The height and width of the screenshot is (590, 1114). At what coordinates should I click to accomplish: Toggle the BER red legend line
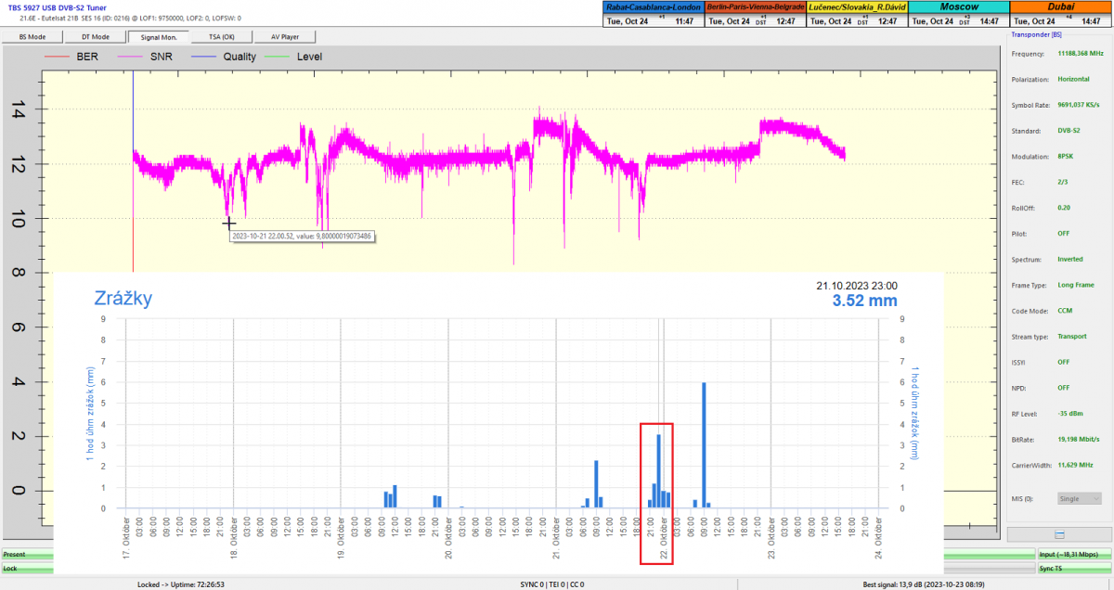click(58, 58)
